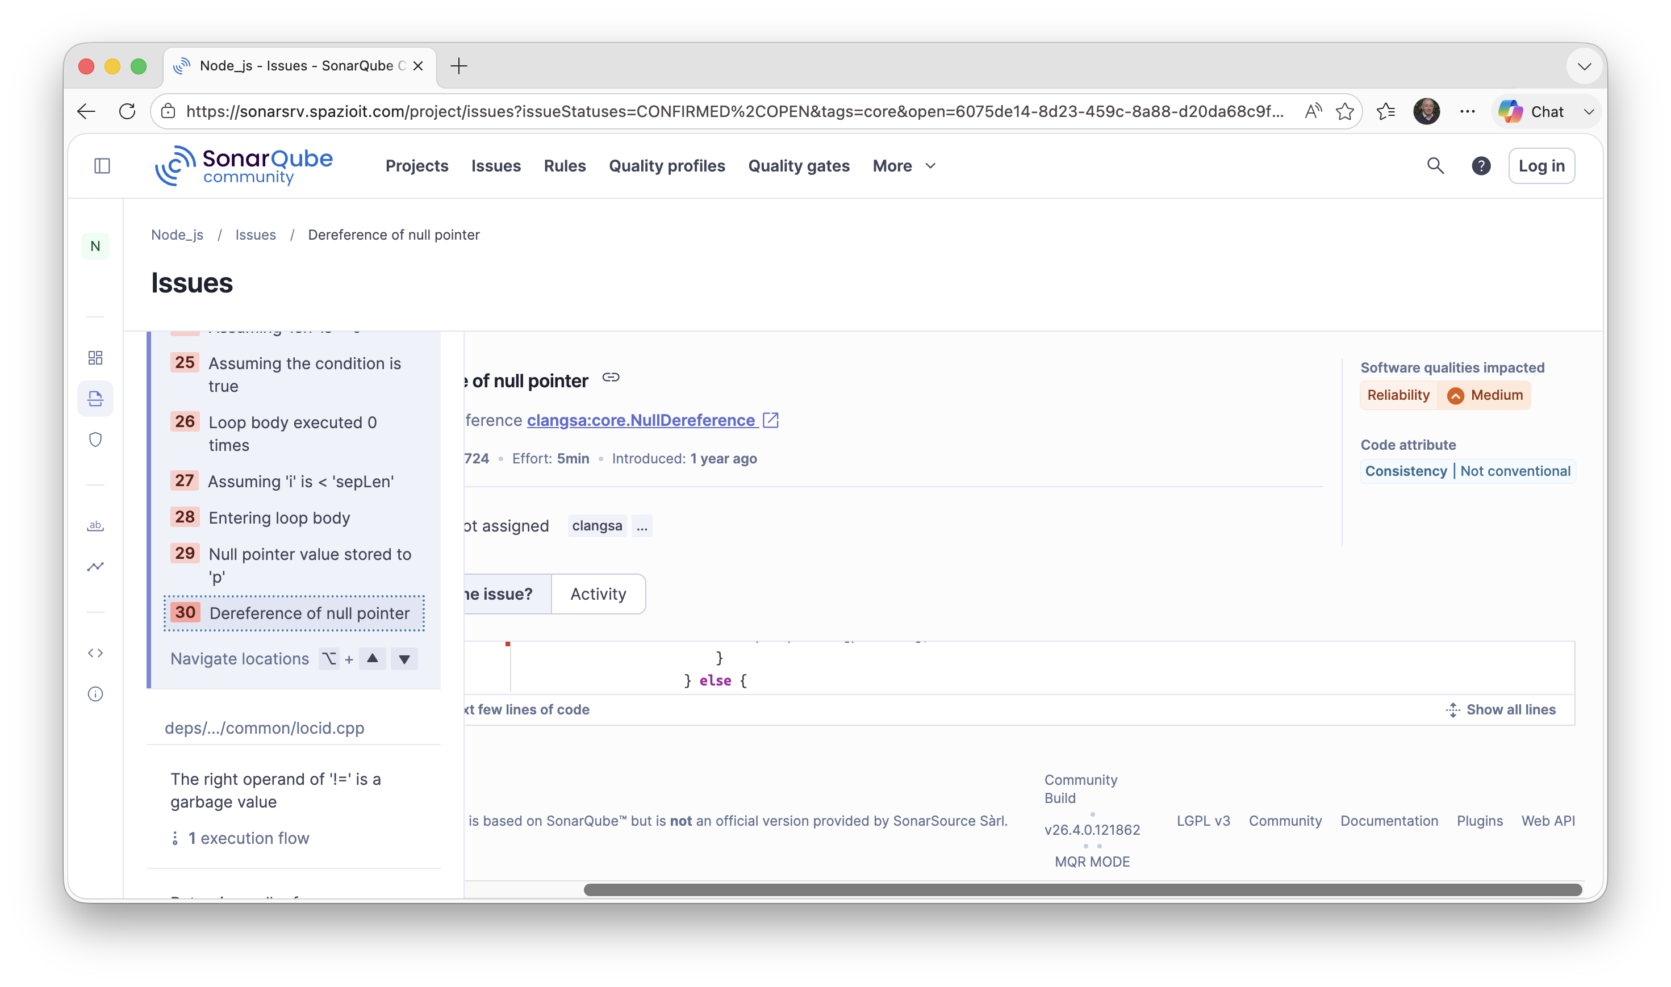
Task: Open the project Overview grid icon
Action: pos(95,357)
